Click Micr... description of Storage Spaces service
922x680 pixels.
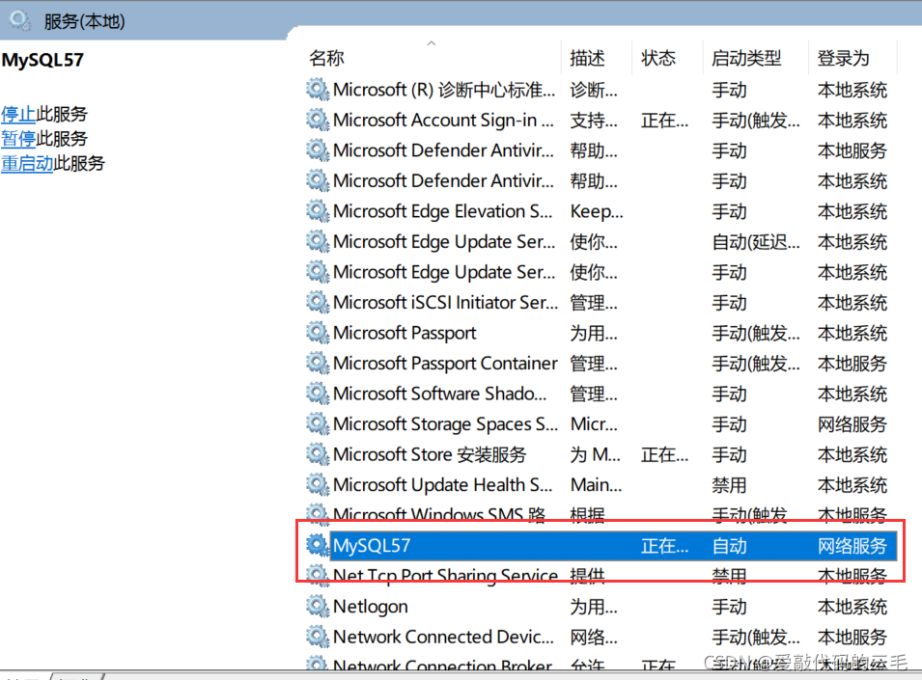[594, 424]
